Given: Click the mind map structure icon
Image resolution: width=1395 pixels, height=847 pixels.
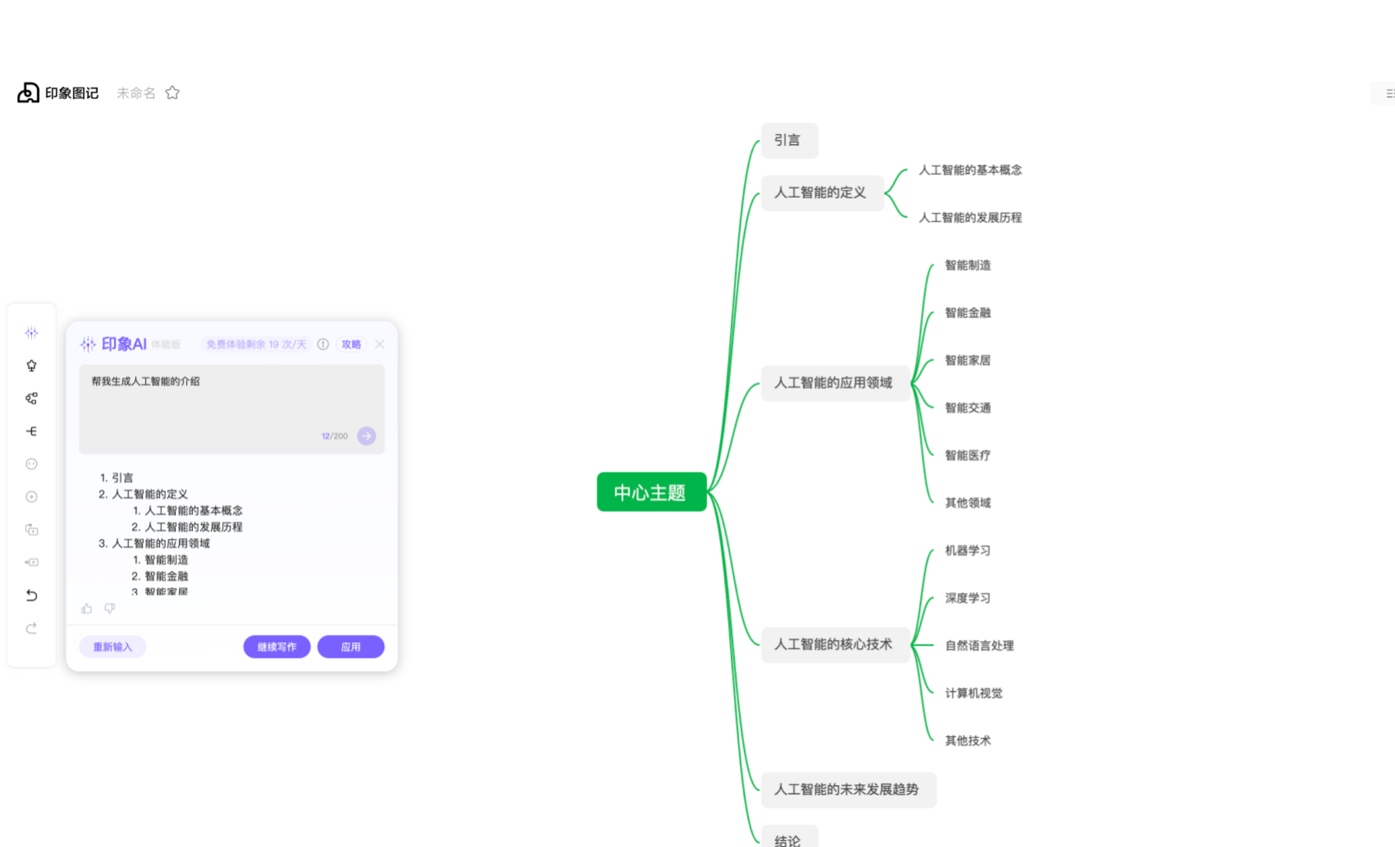Looking at the screenshot, I should pyautogui.click(x=32, y=399).
